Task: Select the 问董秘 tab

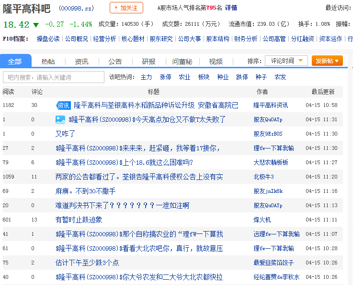Action: [182, 62]
